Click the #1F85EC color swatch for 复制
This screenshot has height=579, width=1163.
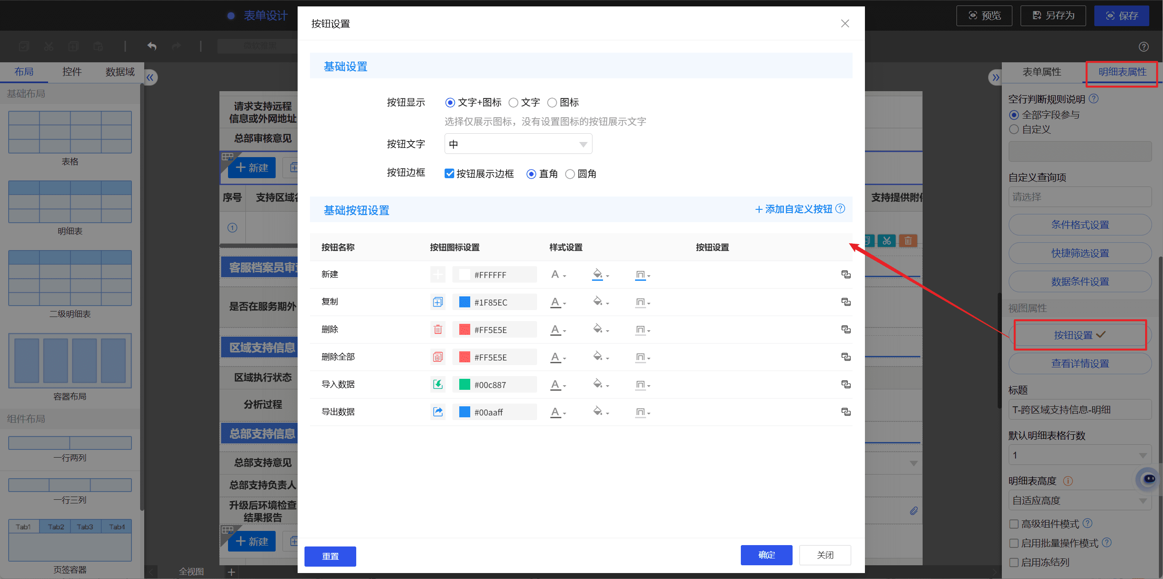pyautogui.click(x=464, y=302)
